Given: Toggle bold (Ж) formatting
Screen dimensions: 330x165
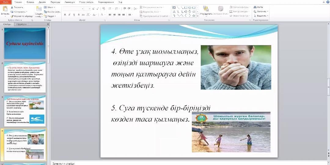Looking at the screenshot, I should coord(65,14).
